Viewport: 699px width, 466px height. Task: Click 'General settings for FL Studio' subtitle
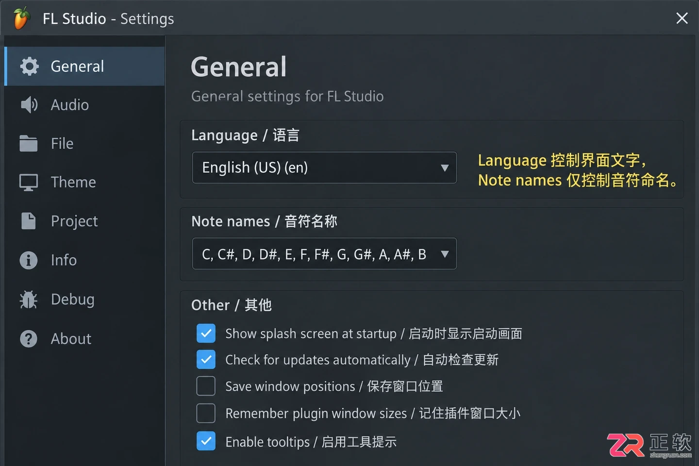click(287, 96)
